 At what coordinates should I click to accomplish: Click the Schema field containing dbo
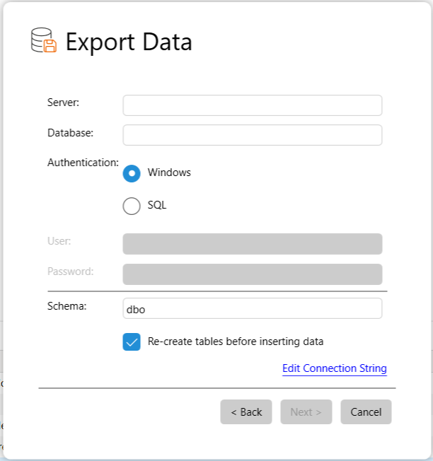click(x=252, y=308)
